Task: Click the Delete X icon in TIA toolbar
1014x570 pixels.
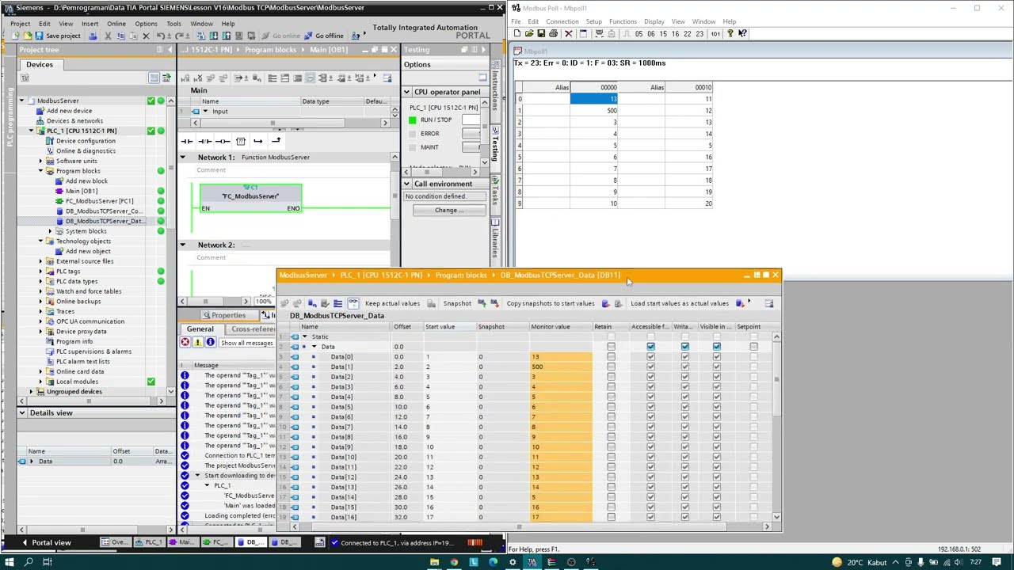Action: click(x=146, y=36)
